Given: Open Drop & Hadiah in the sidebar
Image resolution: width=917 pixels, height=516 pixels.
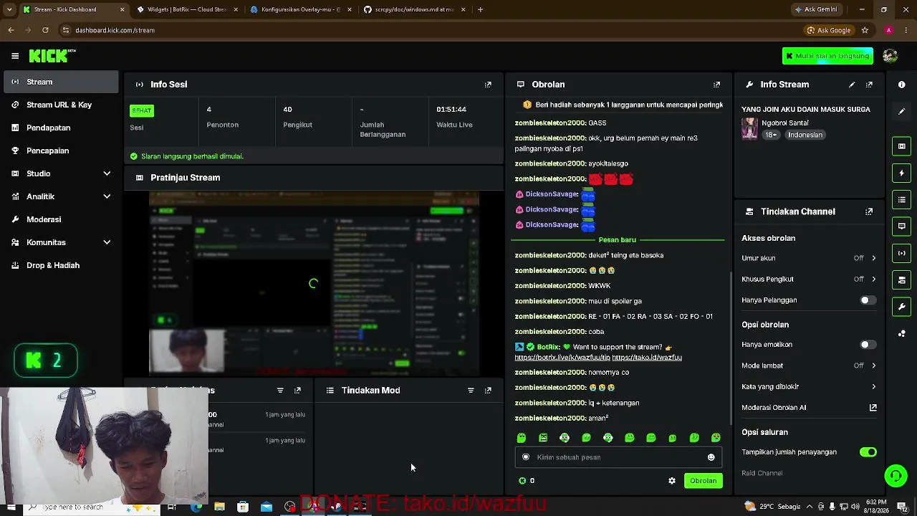Looking at the screenshot, I should [61, 265].
